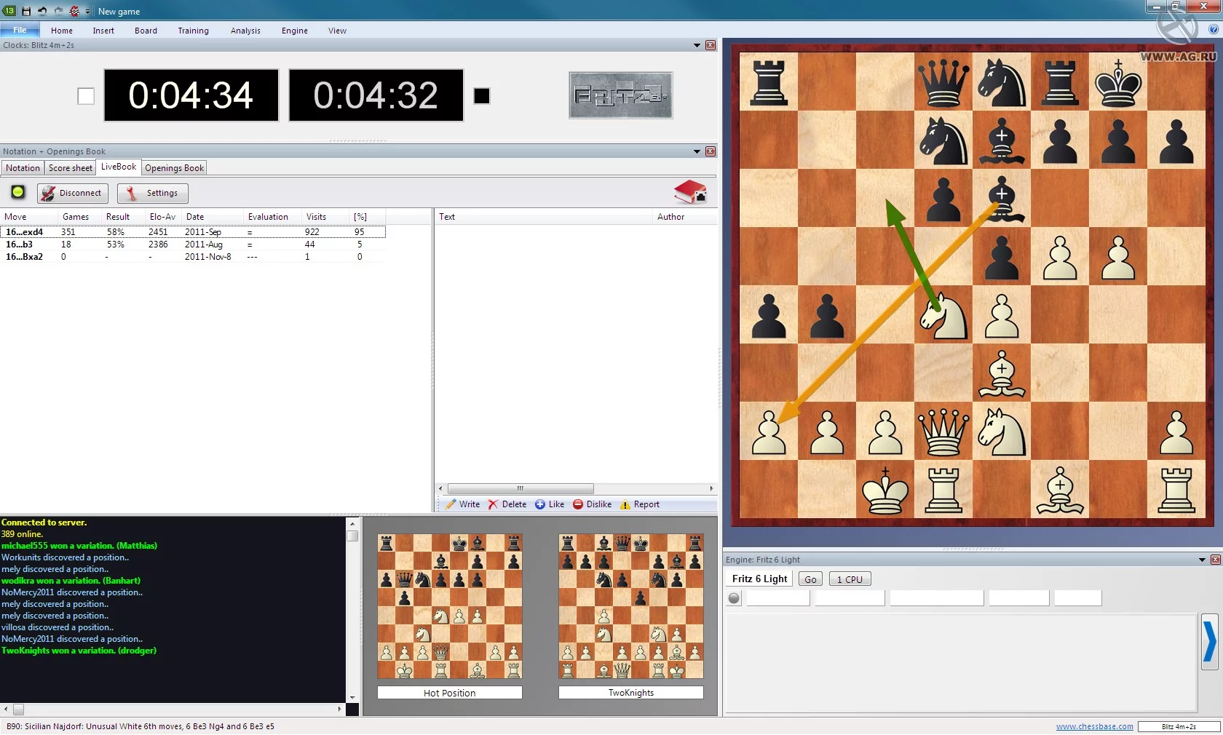
Task: Sort the LiveBook table by Games column
Action: point(76,217)
